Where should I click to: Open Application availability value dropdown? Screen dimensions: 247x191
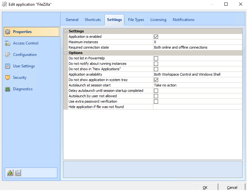198,74
